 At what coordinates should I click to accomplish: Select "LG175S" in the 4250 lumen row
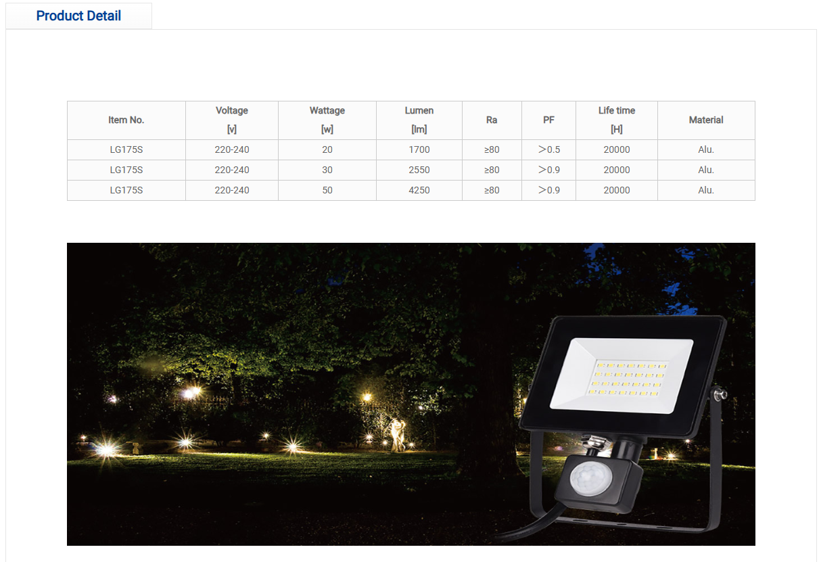pyautogui.click(x=126, y=191)
